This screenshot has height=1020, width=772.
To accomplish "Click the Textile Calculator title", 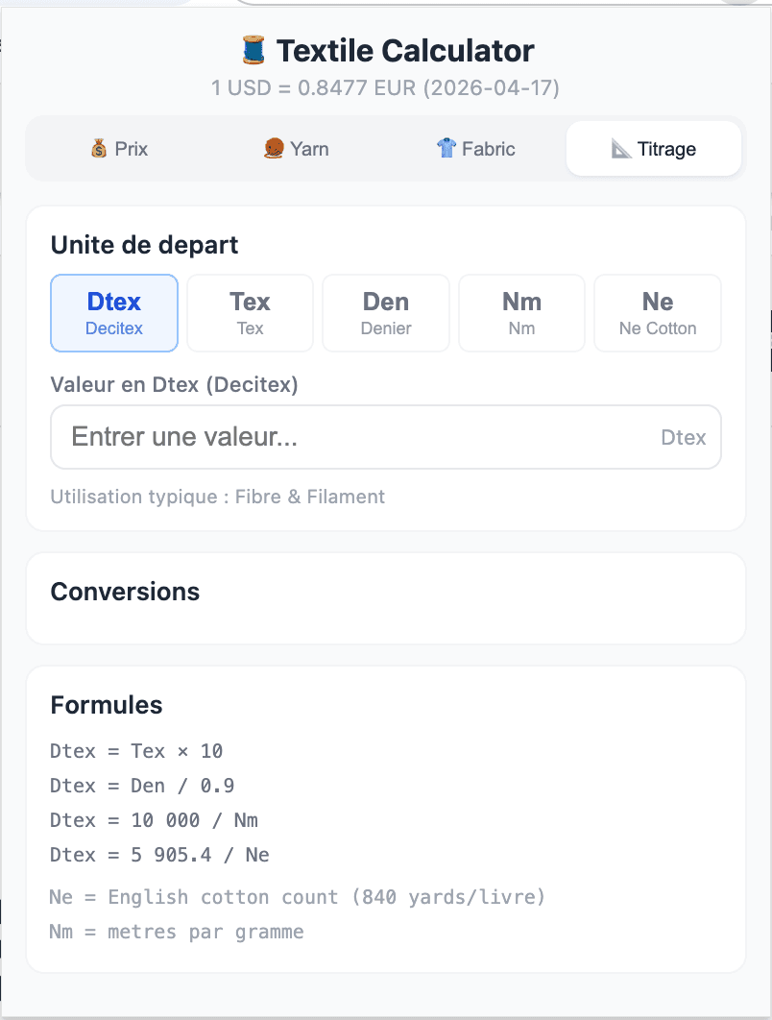I will 403,50.
